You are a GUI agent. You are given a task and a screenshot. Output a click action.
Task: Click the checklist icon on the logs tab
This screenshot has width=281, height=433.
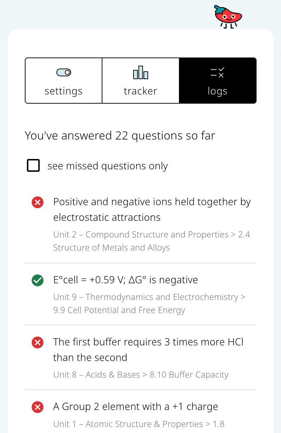[218, 72]
